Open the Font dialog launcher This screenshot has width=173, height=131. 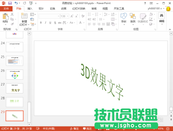point(84,30)
